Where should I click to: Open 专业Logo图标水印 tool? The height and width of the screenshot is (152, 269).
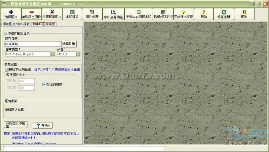[138, 14]
